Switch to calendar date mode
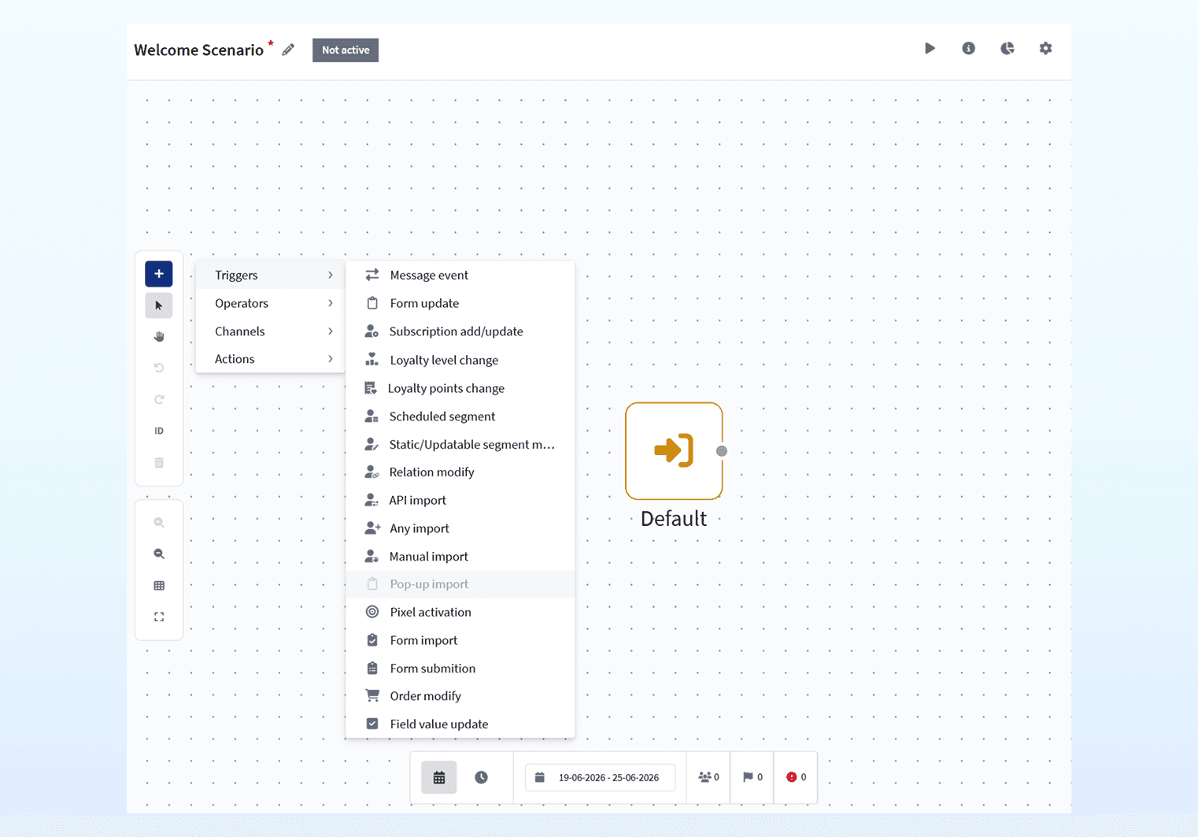Viewport: 1198px width, 837px height. (439, 777)
